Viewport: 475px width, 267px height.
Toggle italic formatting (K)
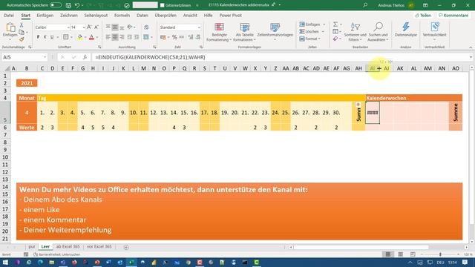45,37
